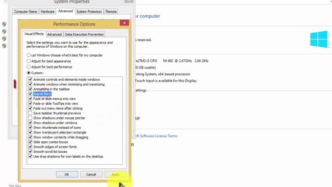Screen dimensions: 332x187
Task: Select Computer Name tab in System Properties
Action: click(25, 11)
